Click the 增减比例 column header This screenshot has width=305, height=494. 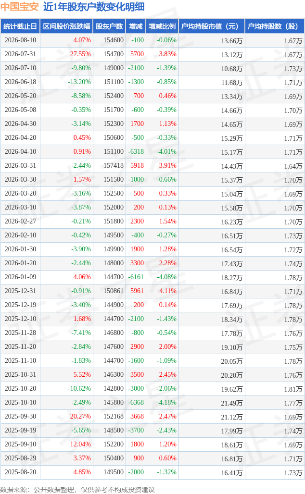[162, 26]
